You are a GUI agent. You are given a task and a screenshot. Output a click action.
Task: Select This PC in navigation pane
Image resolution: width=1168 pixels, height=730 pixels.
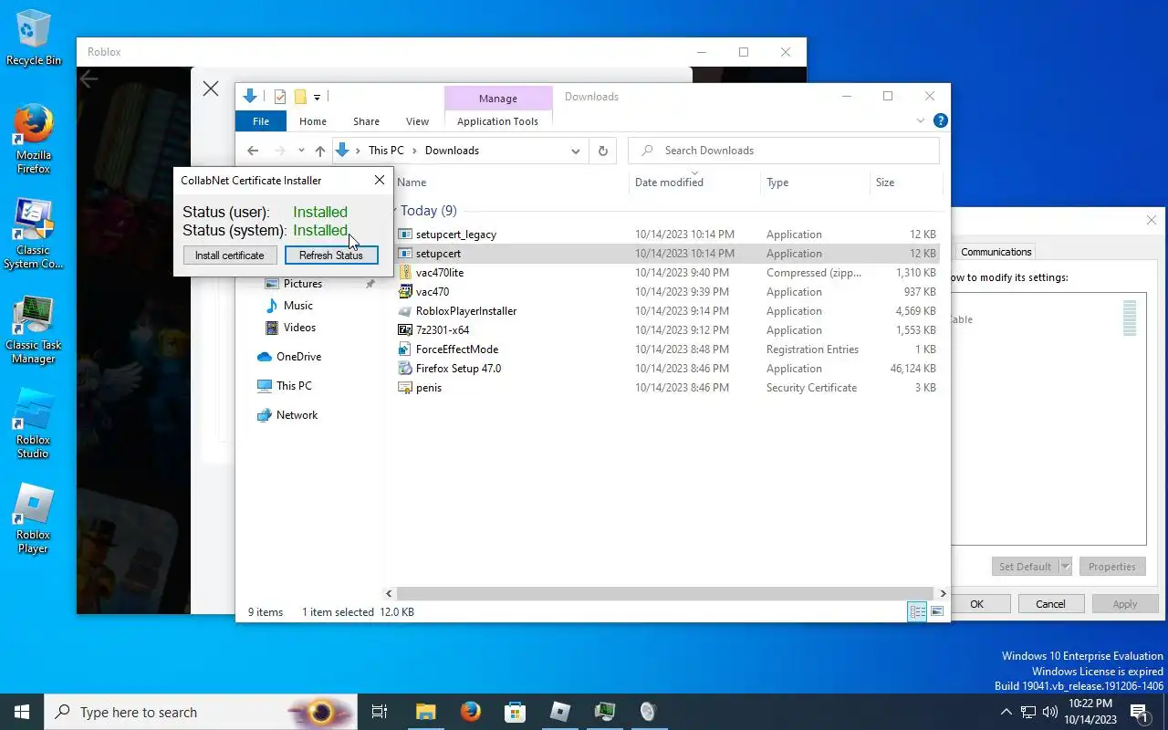(294, 386)
